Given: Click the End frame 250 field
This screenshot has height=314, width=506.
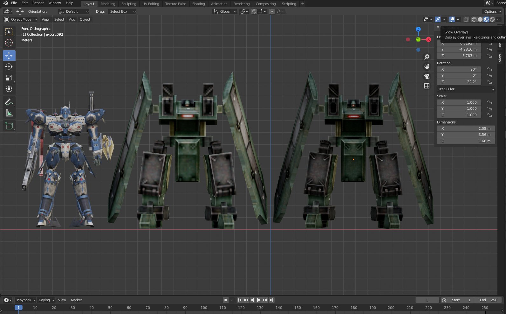Looking at the screenshot, I should click(x=489, y=300).
